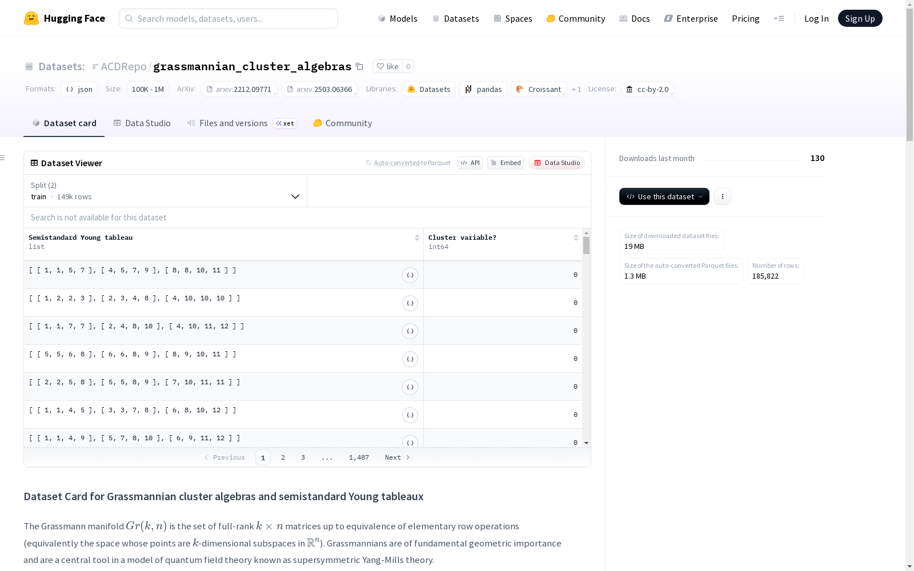Click the table vertical scrollbar thumb
This screenshot has width=914, height=571.
point(586,246)
